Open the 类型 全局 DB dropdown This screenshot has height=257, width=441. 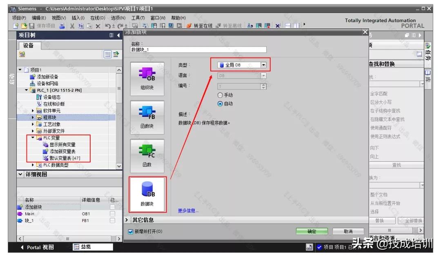coord(263,65)
